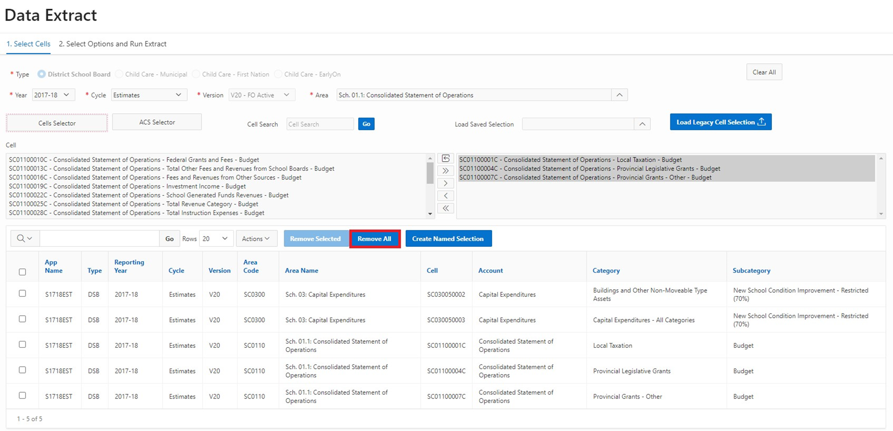Click the Remove All double-left arrow
Image resolution: width=893 pixels, height=431 pixels.
click(445, 208)
